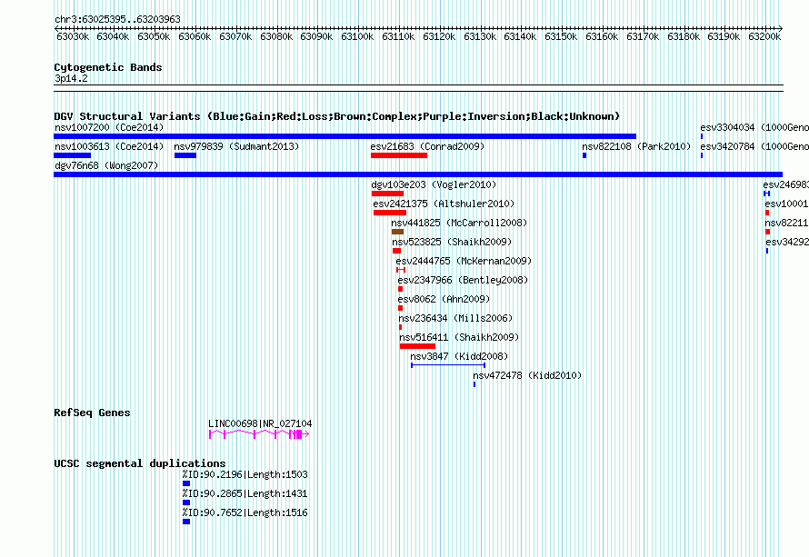Open esv2421375 (Altshuler2010) label

[x=444, y=204]
